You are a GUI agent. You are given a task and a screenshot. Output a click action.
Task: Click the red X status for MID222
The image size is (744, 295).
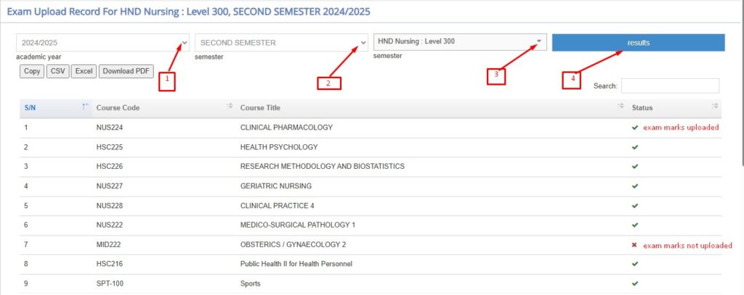[x=634, y=245]
